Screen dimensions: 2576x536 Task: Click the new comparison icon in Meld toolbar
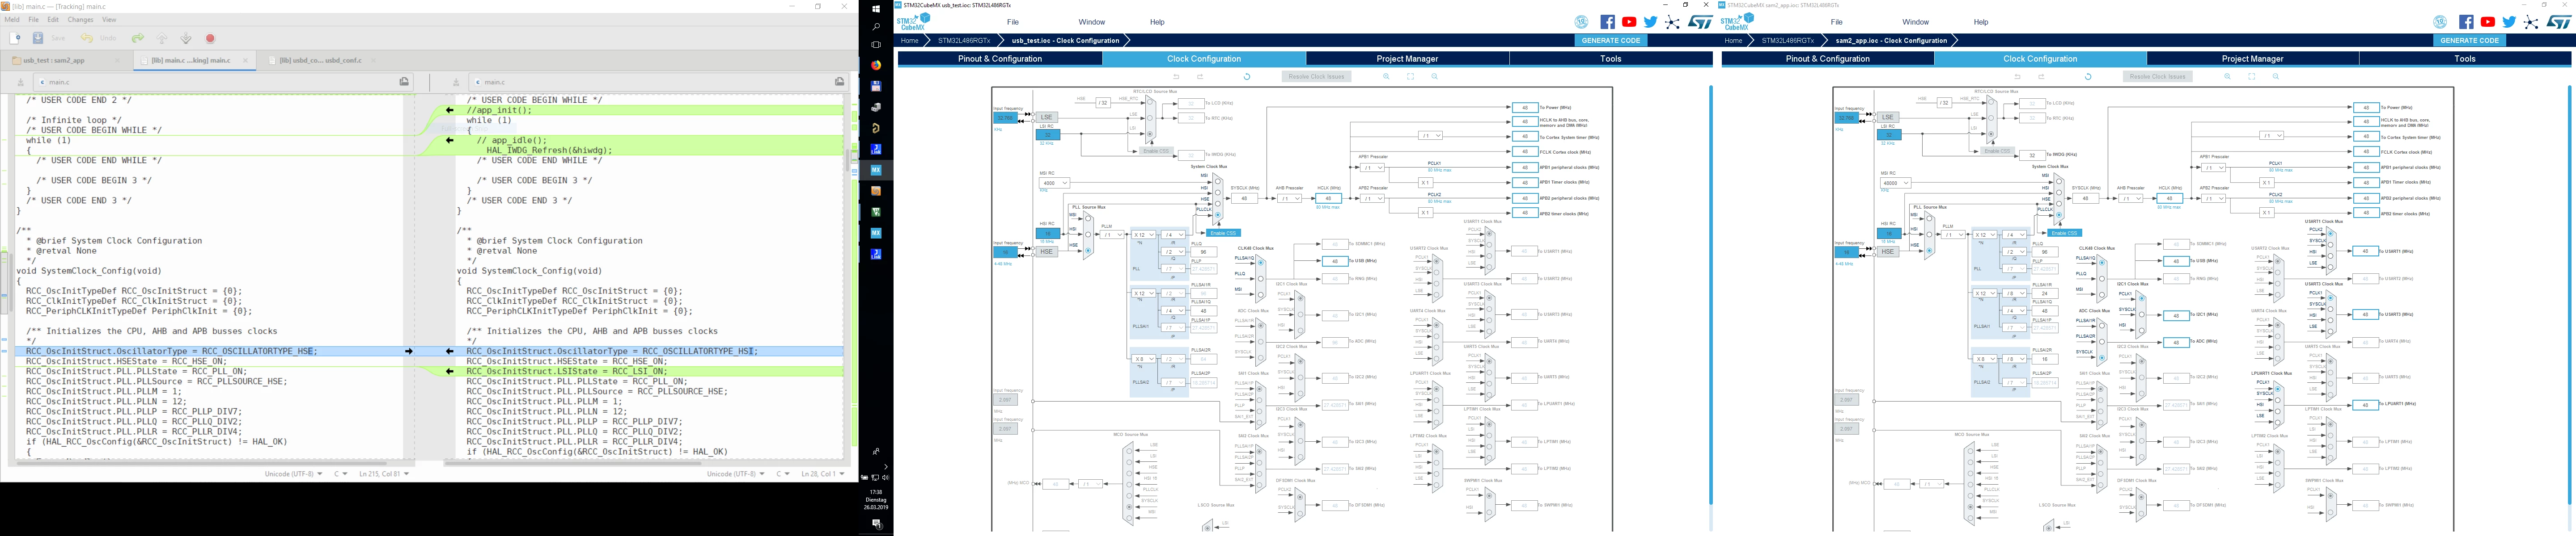pyautogui.click(x=15, y=38)
